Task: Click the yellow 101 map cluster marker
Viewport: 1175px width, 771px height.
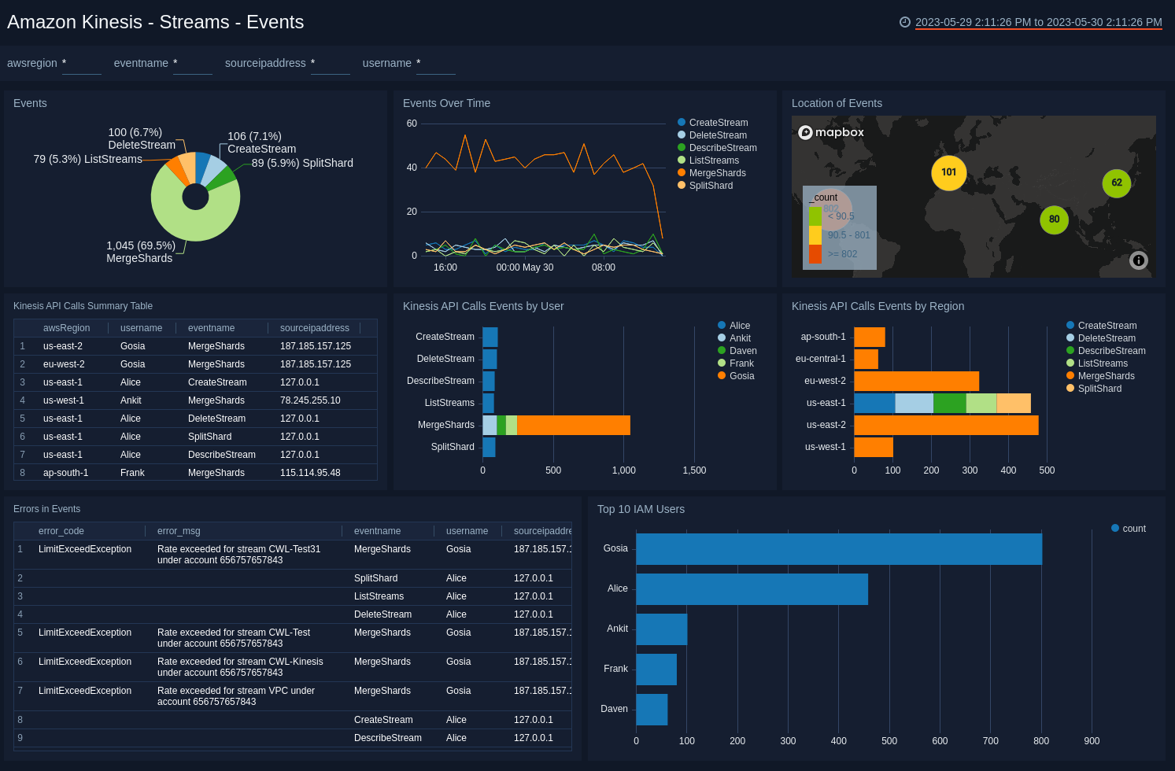Action: click(x=948, y=172)
